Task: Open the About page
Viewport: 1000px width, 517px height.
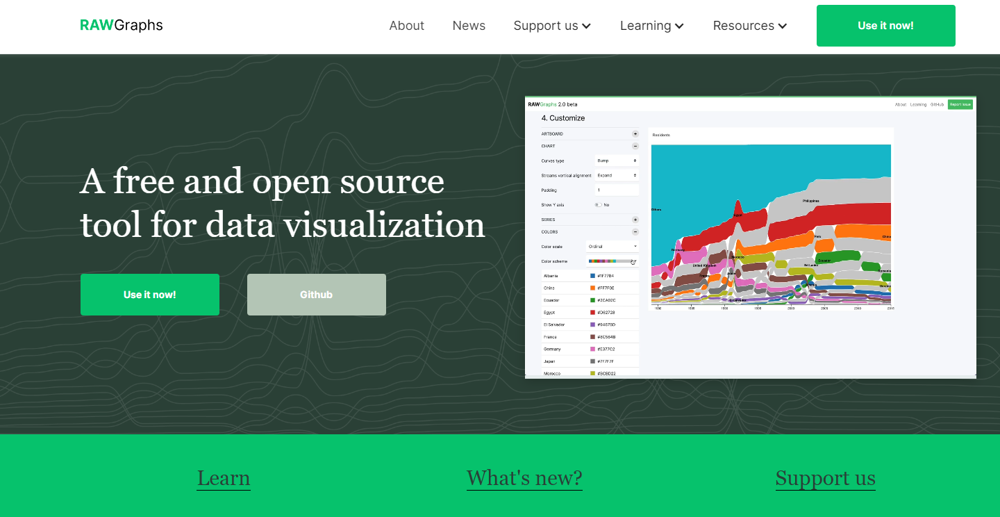Action: (406, 26)
